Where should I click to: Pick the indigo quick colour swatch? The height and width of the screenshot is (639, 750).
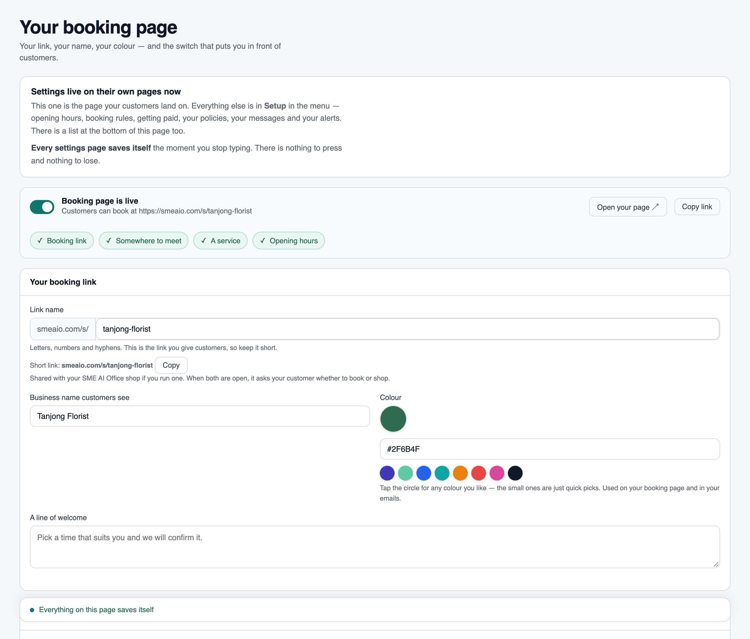click(x=387, y=473)
